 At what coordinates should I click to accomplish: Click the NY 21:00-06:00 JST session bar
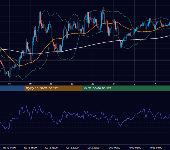click(x=126, y=88)
